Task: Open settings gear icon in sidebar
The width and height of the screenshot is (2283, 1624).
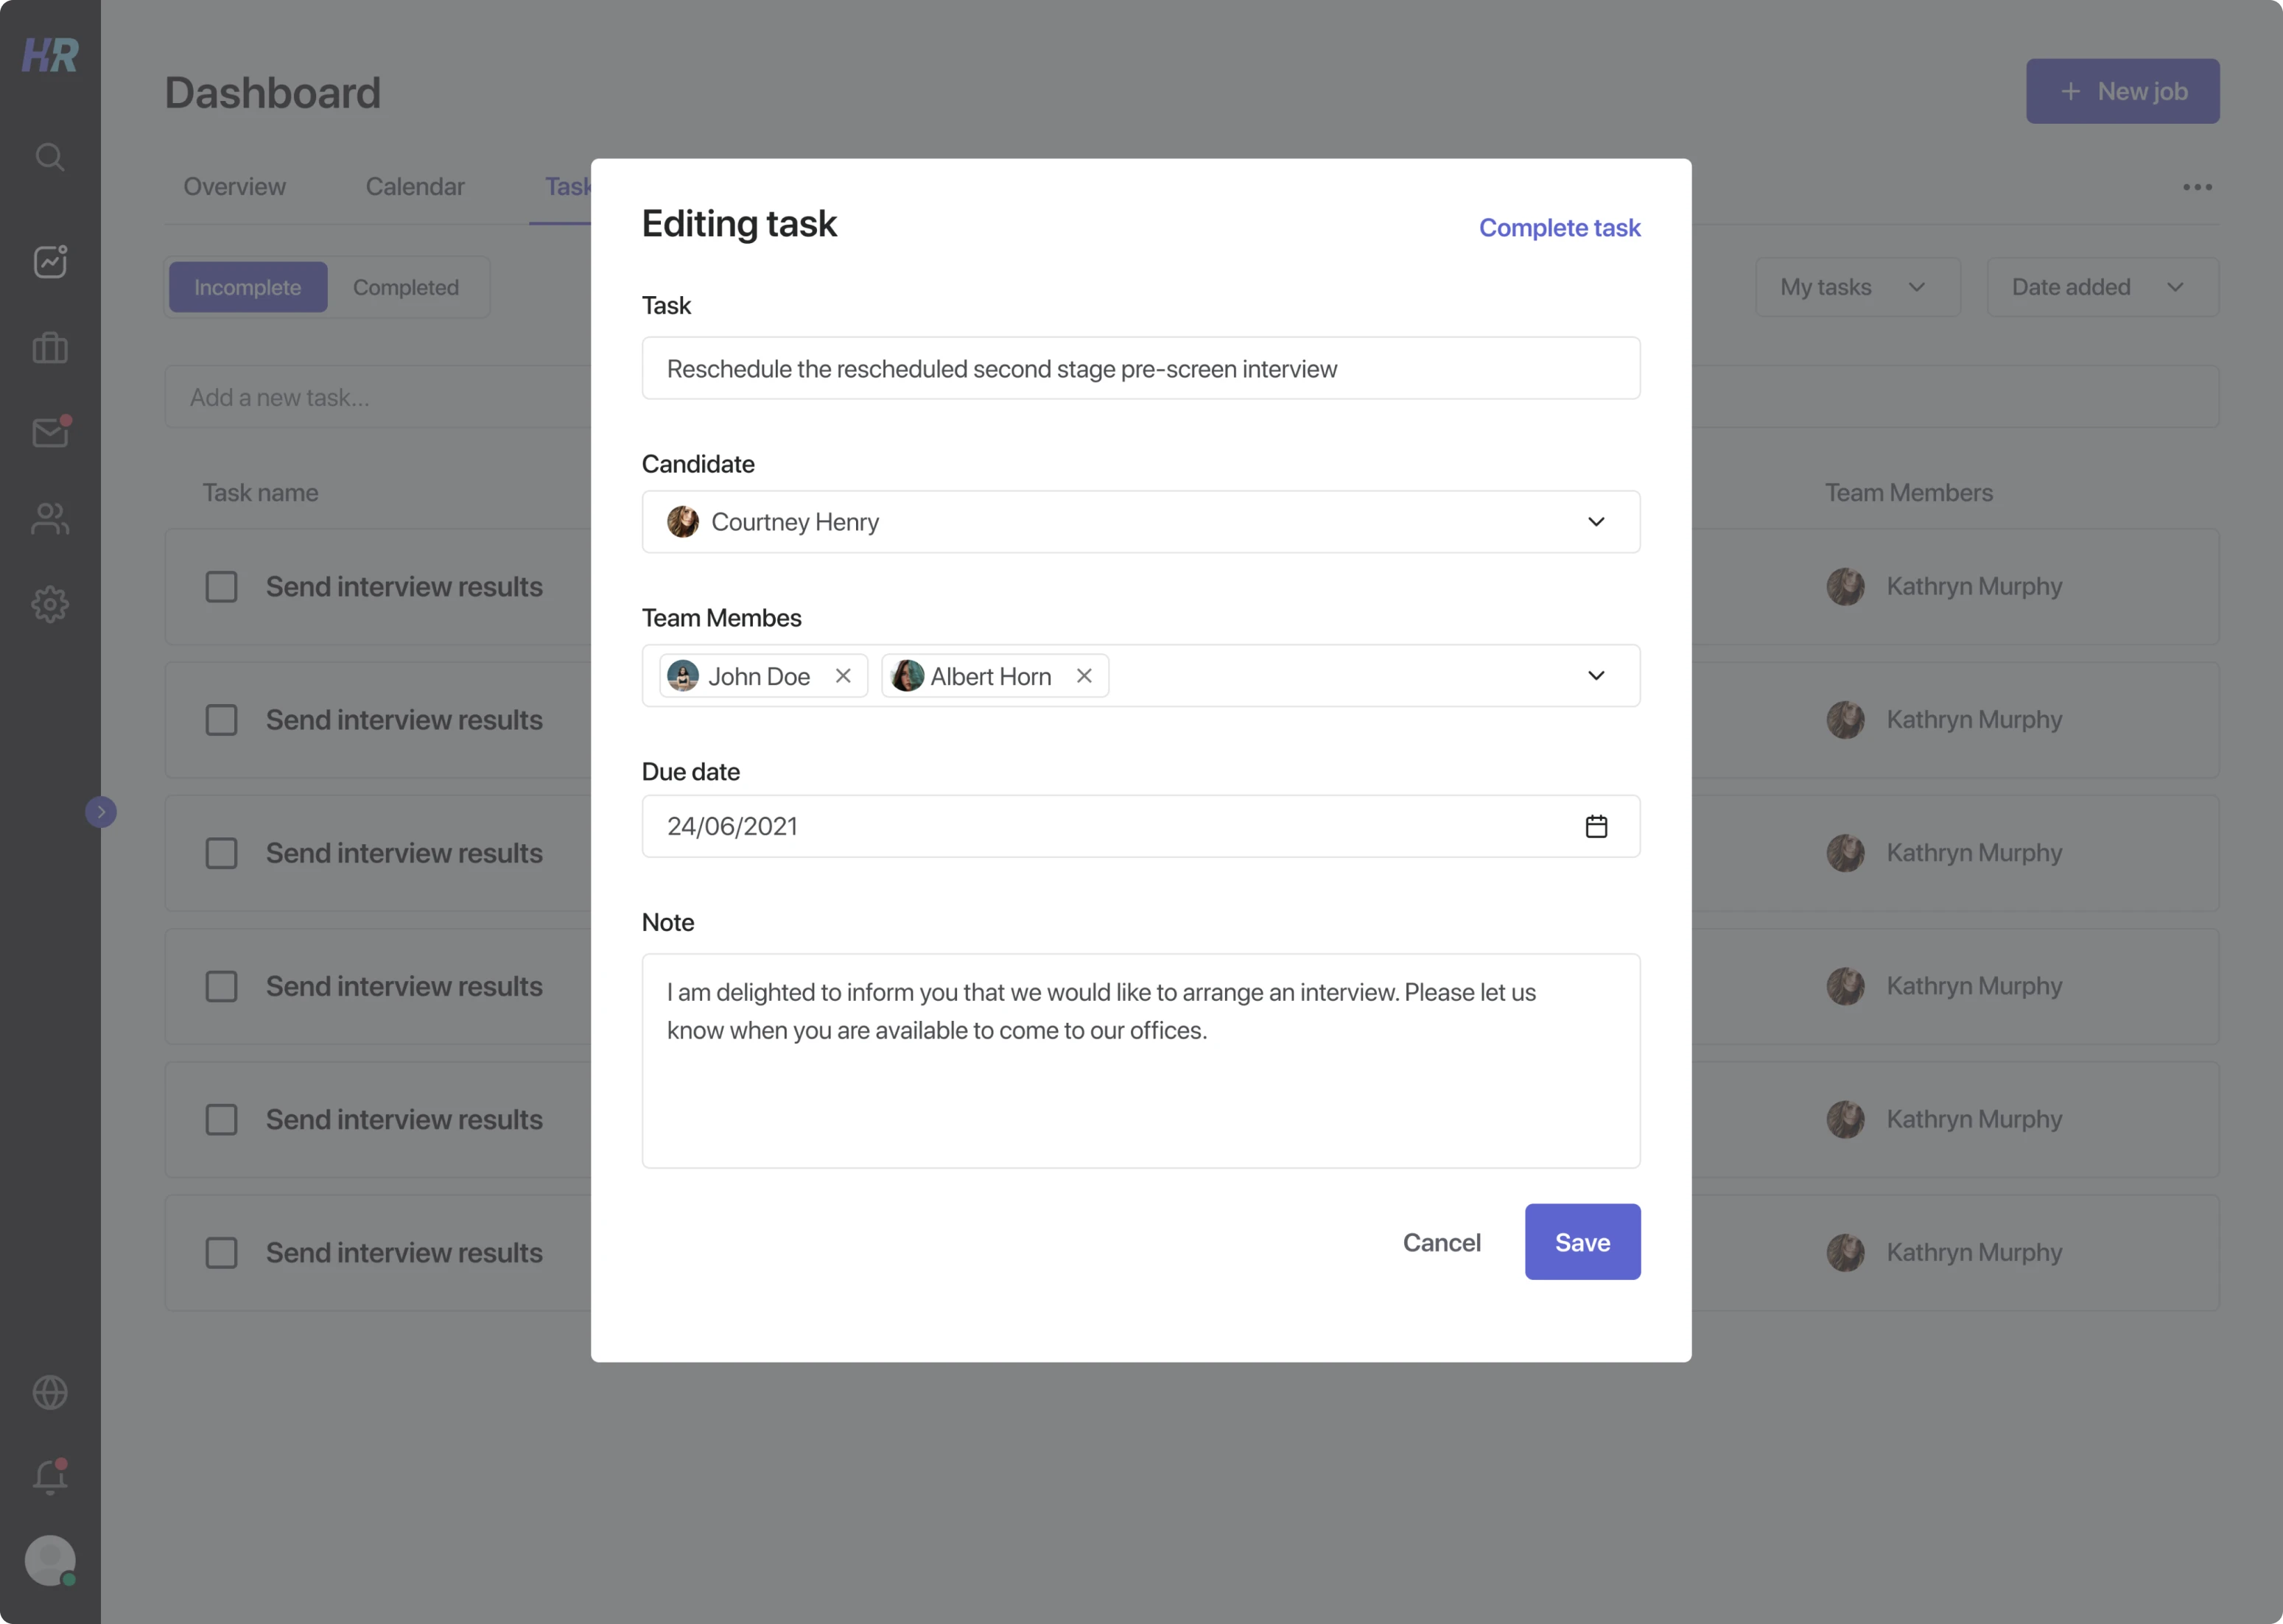Action: (50, 604)
